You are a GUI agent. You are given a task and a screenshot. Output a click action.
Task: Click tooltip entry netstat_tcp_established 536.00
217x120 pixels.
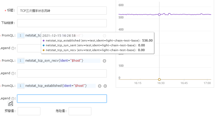(98, 41)
